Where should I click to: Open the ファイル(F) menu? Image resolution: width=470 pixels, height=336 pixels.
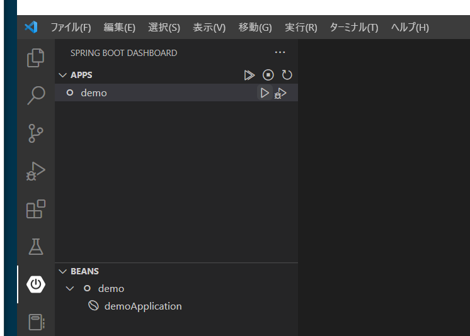pos(71,28)
